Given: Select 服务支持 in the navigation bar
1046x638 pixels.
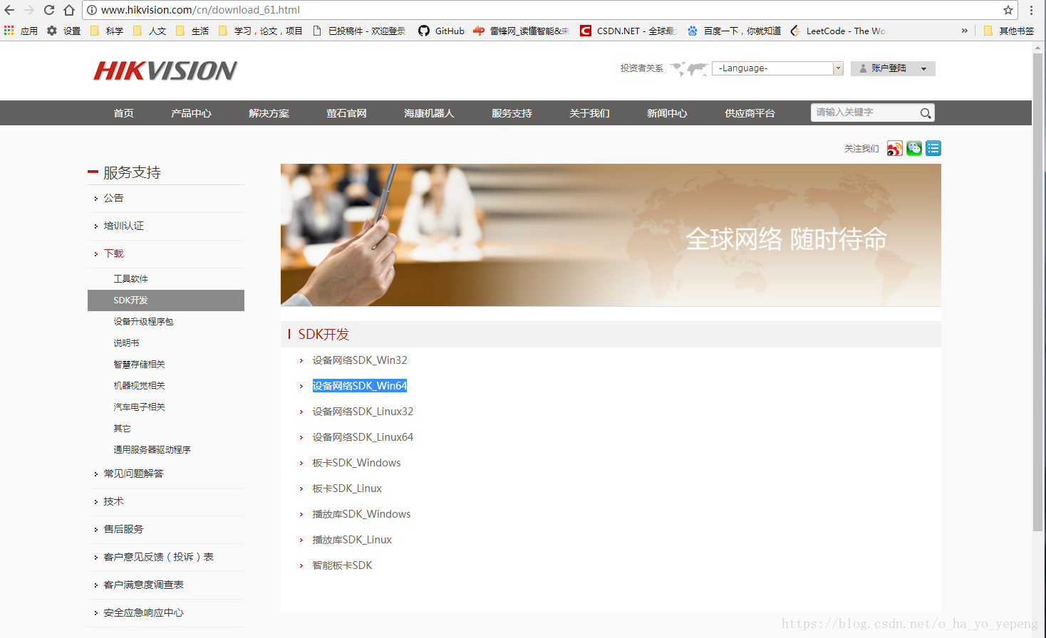Looking at the screenshot, I should (x=512, y=113).
